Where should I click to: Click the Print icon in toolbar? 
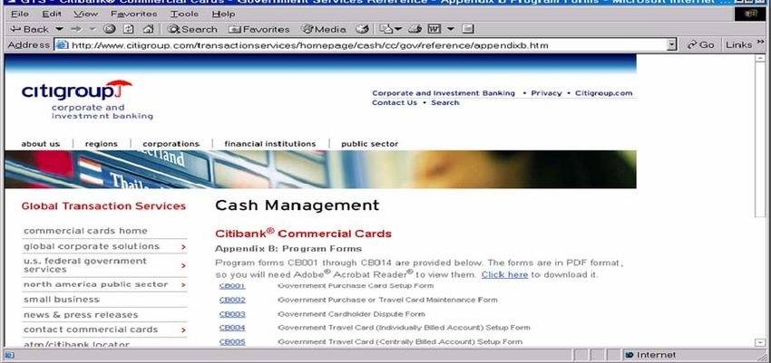click(415, 30)
